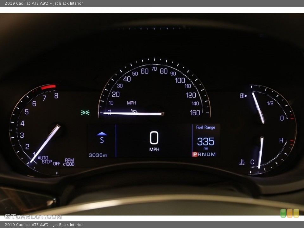Click the 8 mark on tachometer
The image size is (304, 228).
coord(56,96)
